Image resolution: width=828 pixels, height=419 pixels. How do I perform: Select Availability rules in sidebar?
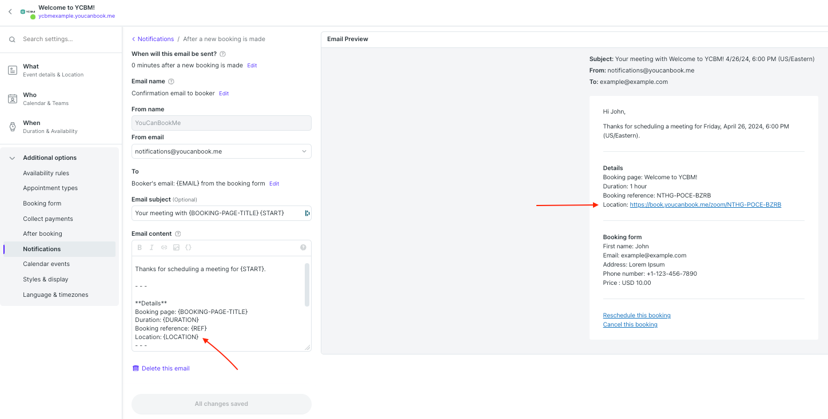[46, 173]
